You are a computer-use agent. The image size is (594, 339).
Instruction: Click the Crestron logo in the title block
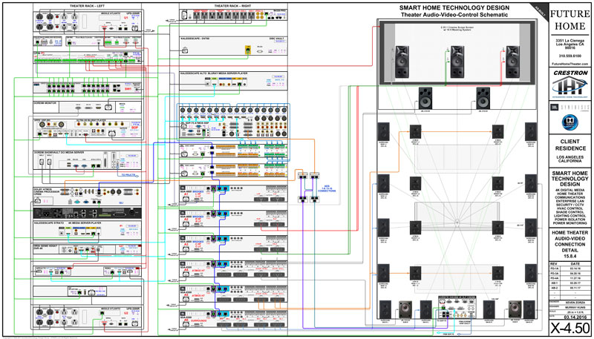(x=569, y=73)
